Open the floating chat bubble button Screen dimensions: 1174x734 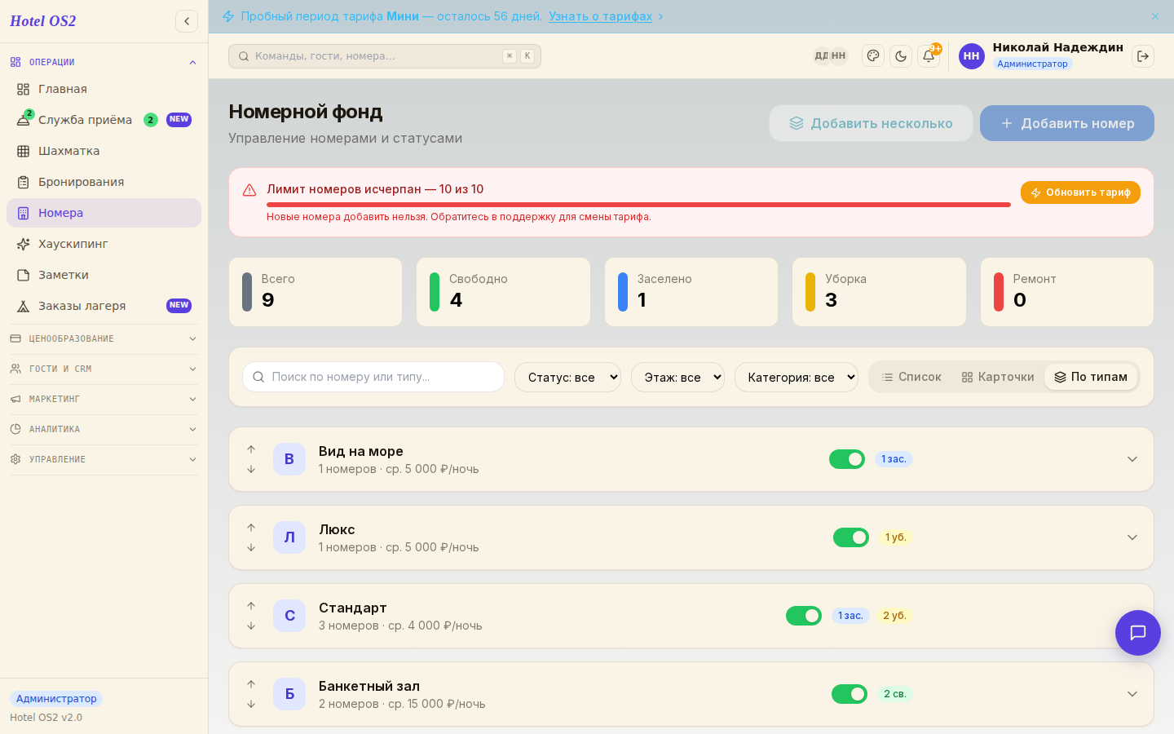pos(1138,633)
